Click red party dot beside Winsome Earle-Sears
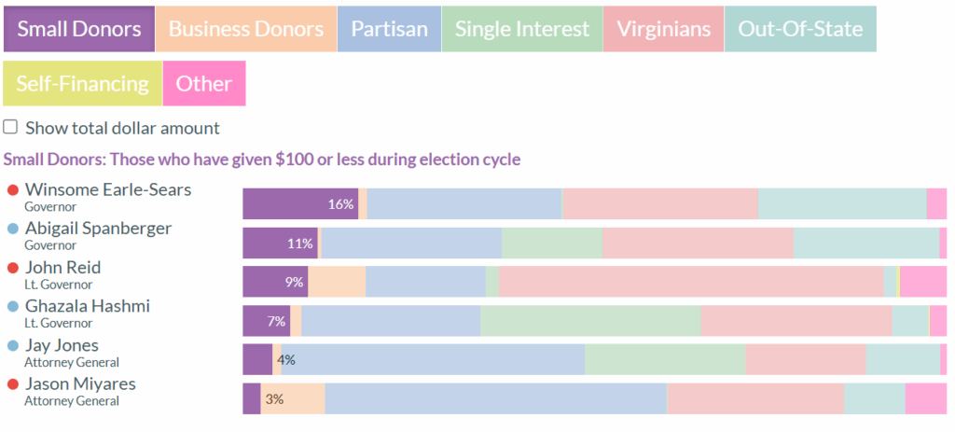Viewport: 955px width, 432px height. (x=13, y=190)
